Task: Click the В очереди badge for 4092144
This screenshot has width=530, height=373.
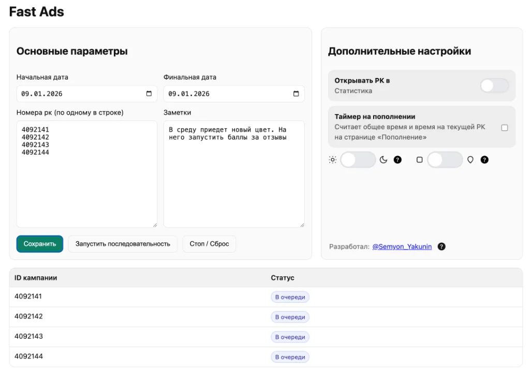Action: point(290,357)
